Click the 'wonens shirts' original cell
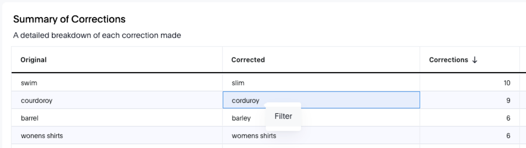This screenshot has height=148, width=526. pos(42,136)
